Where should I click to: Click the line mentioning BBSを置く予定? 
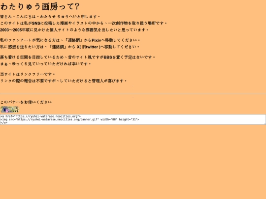[77, 57]
